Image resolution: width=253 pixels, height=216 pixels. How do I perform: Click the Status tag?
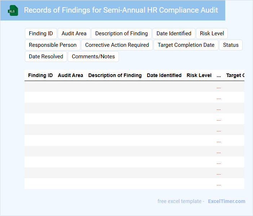click(231, 45)
